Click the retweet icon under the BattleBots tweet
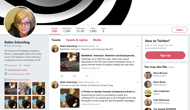The image size is (190, 110). click(x=74, y=76)
